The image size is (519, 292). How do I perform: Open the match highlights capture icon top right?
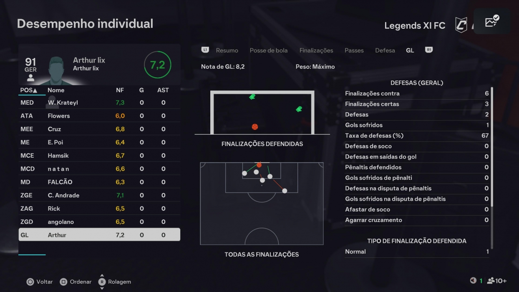pyautogui.click(x=491, y=21)
